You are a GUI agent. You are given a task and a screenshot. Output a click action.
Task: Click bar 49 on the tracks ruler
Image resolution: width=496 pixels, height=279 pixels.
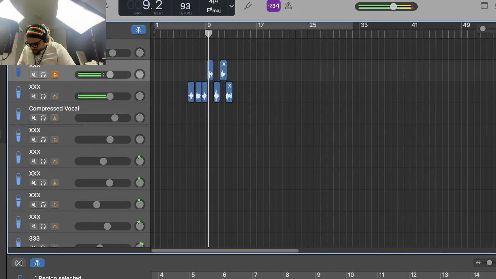point(467,25)
